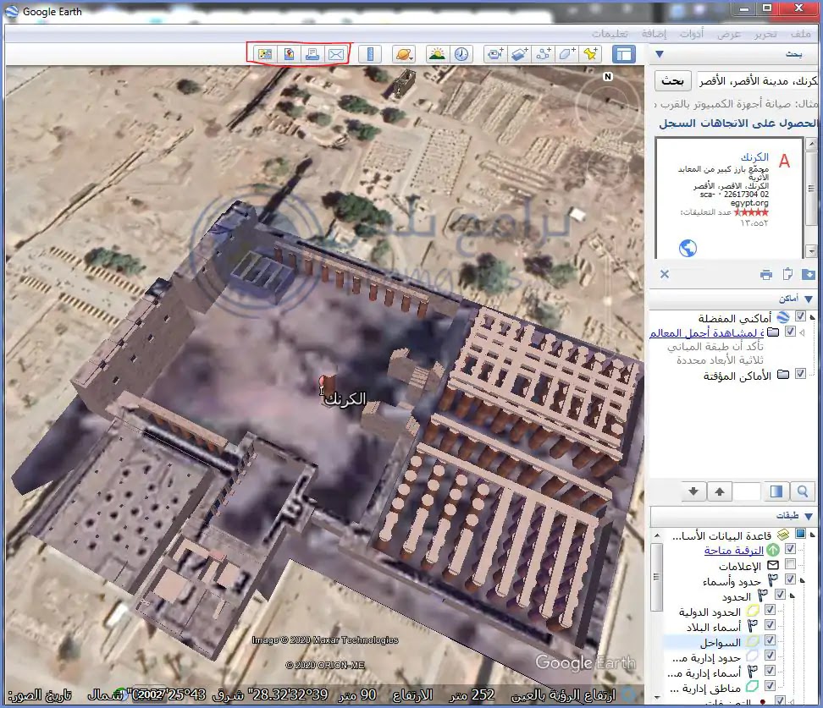Image resolution: width=823 pixels, height=708 pixels.
Task: Click the الترقية متاحة upgrade link
Action: click(x=734, y=550)
